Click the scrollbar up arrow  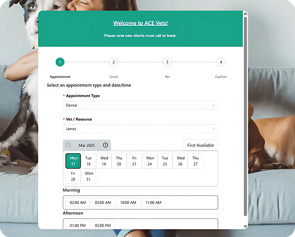(245, 14)
